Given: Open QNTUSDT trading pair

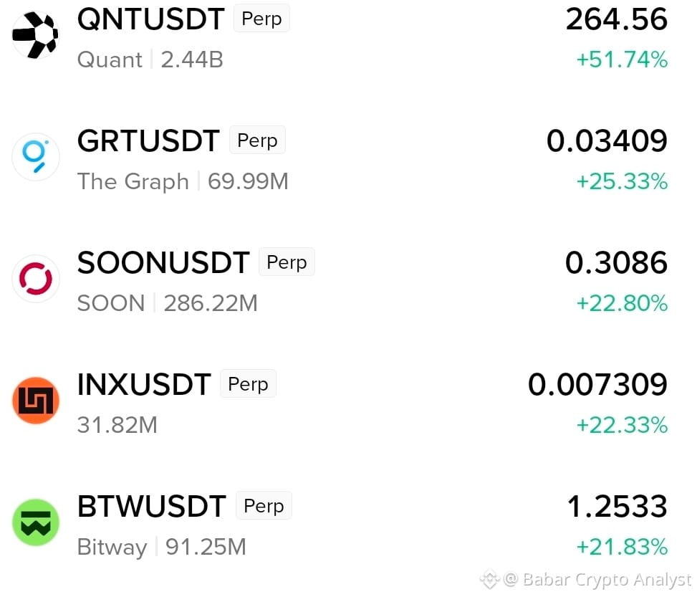Looking at the screenshot, I should coord(150,19).
